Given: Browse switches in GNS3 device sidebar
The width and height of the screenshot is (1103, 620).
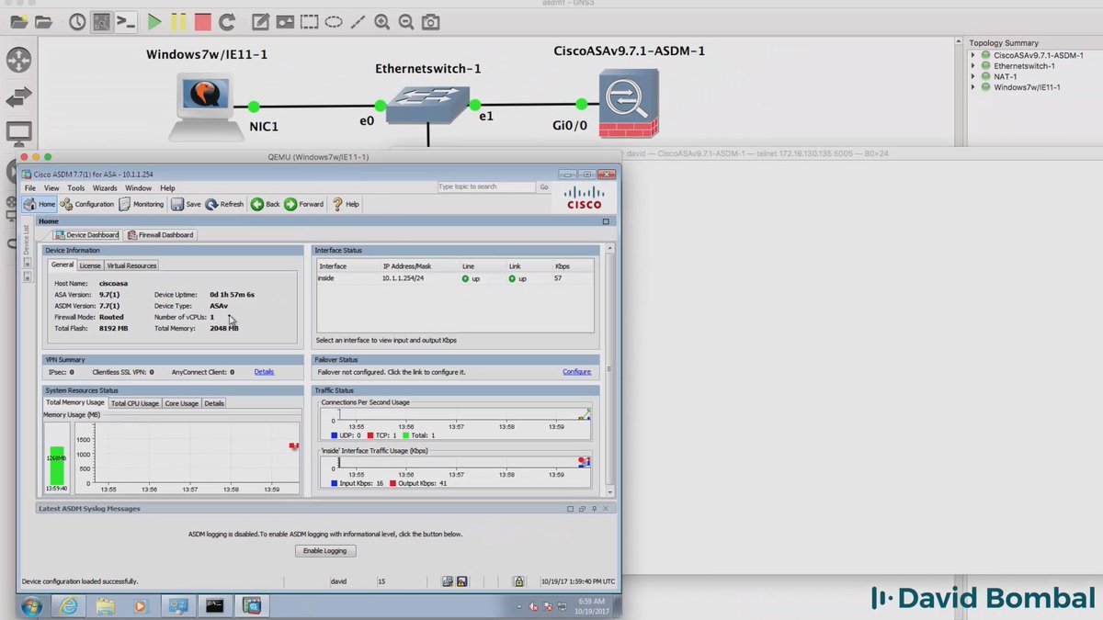Looking at the screenshot, I should point(18,96).
